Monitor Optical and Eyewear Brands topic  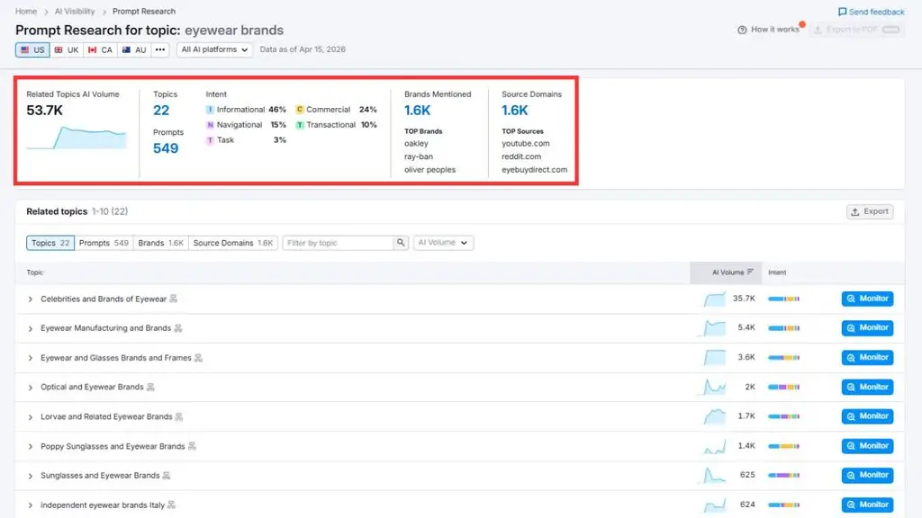click(x=867, y=387)
